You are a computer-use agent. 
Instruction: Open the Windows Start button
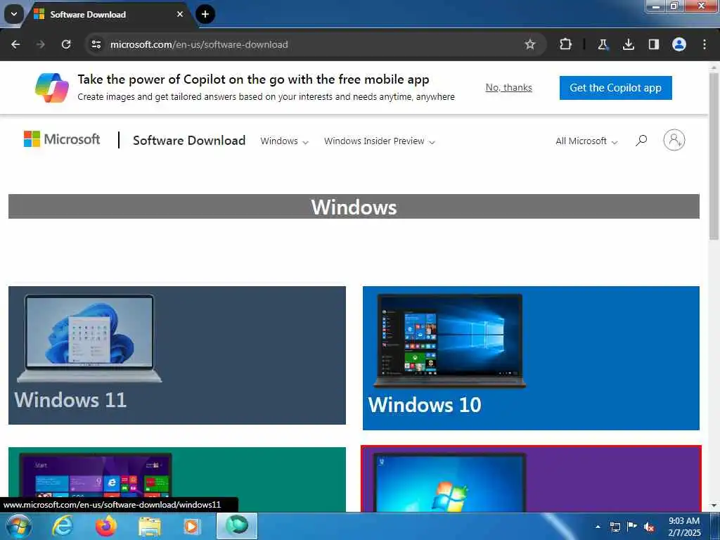pos(18,526)
